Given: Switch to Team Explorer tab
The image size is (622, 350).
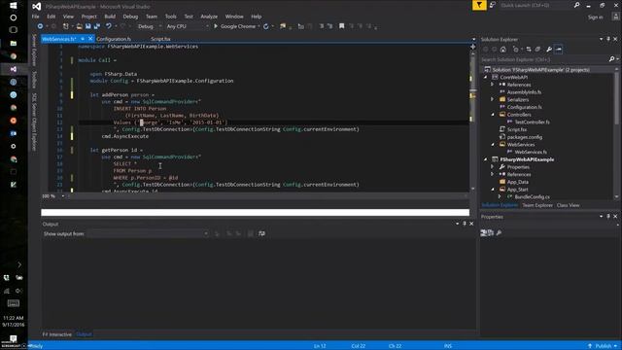Looking at the screenshot, I should point(537,205).
